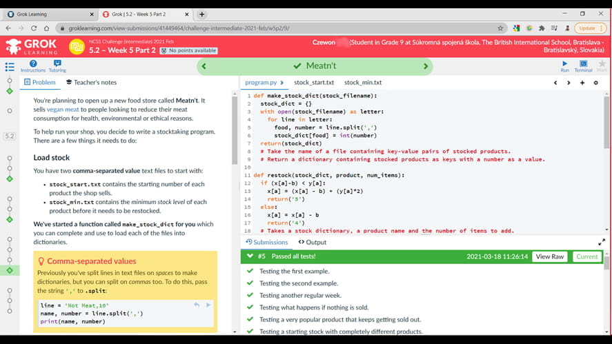Screen dimensions: 612x344
Task: Select the 5.2 module marker in sidebar
Action: click(x=10, y=136)
